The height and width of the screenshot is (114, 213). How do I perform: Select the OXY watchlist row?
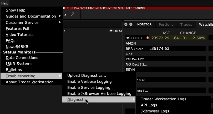(165, 54)
